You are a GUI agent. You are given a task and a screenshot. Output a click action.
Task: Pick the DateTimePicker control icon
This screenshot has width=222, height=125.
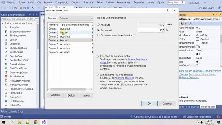point(6,68)
